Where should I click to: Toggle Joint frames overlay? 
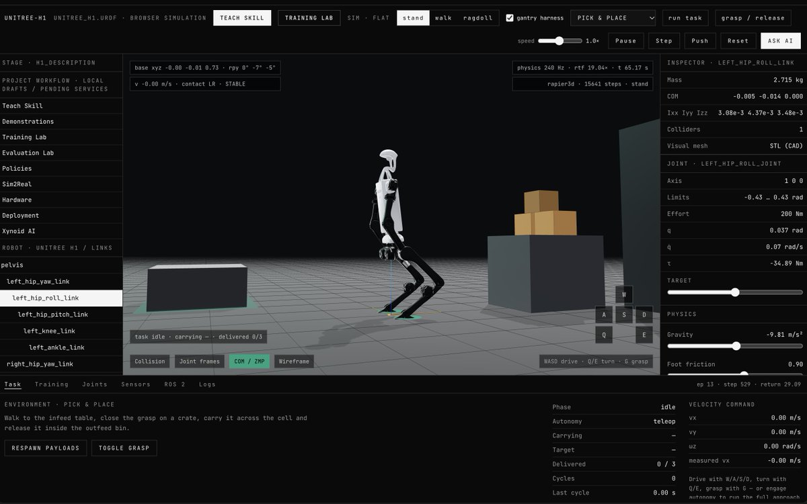pos(199,362)
